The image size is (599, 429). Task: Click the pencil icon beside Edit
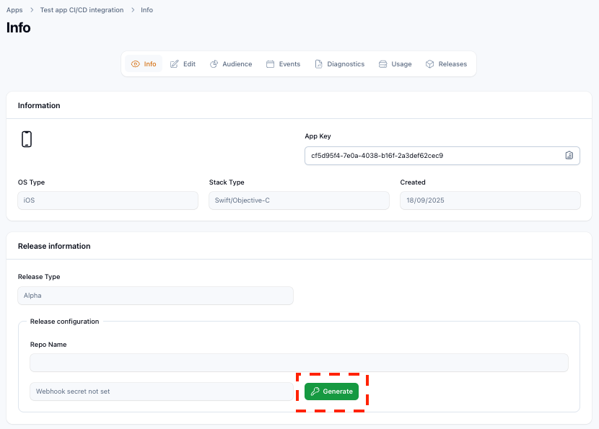pyautogui.click(x=175, y=64)
